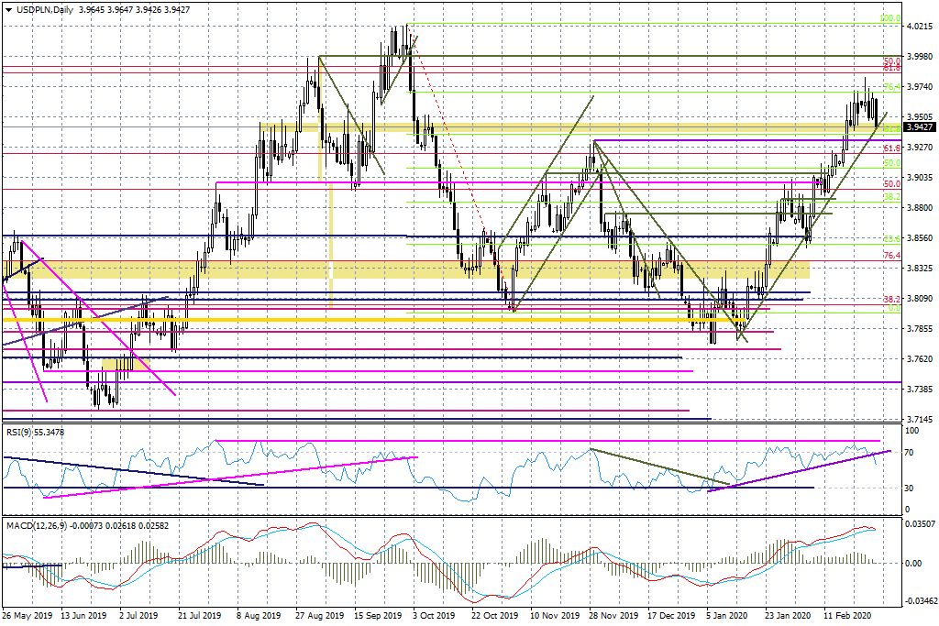Click the 28 Nov 2019 date label
Viewport: 939px width, 626px height.
(613, 615)
